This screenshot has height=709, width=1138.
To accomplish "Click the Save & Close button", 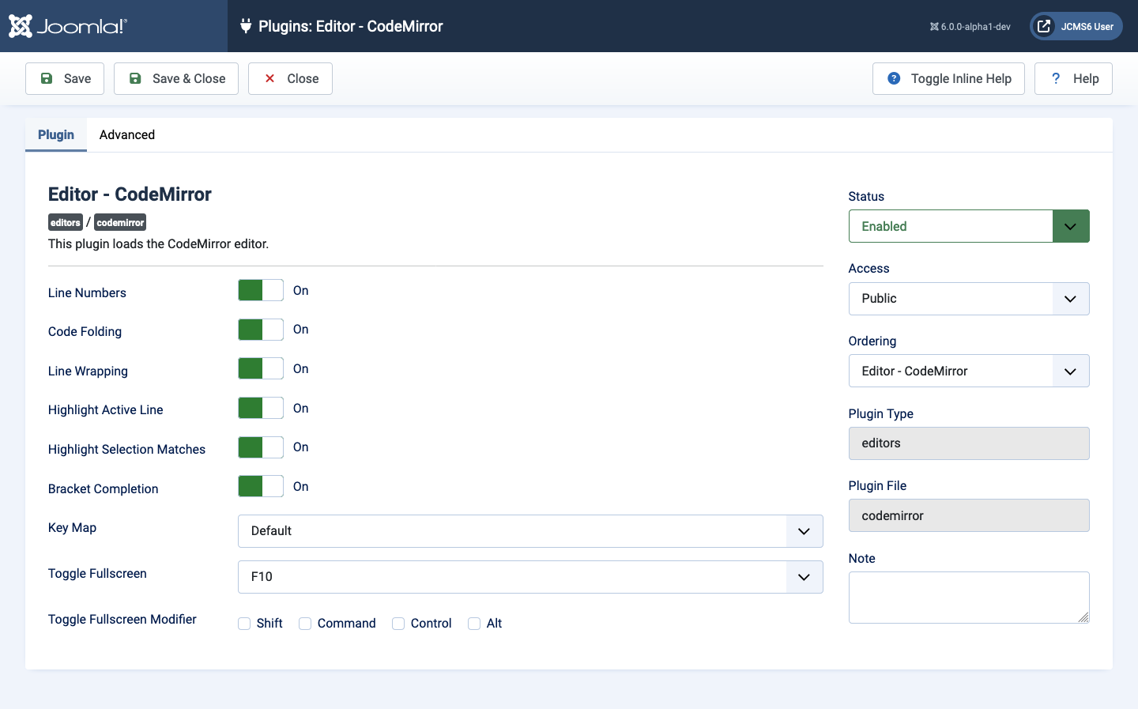I will click(175, 78).
